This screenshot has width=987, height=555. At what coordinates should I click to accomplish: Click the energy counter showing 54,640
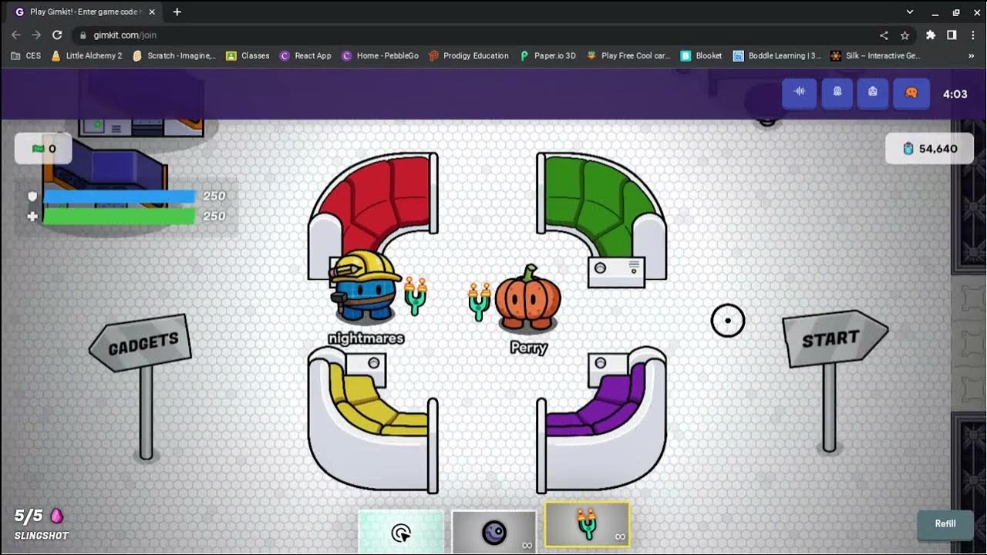(x=929, y=149)
